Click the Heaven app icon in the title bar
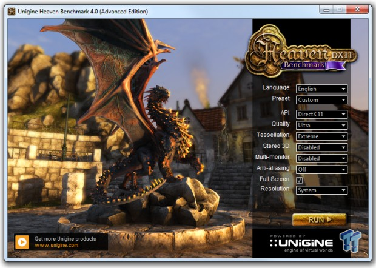376x268 pixels. [x=12, y=12]
